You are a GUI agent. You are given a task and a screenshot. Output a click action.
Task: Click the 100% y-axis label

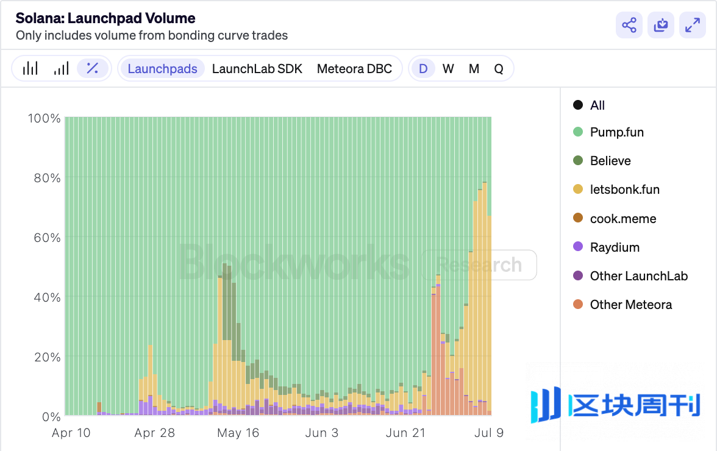pyautogui.click(x=45, y=118)
